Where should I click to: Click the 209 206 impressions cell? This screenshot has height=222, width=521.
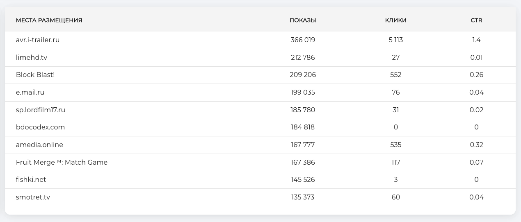coord(303,75)
